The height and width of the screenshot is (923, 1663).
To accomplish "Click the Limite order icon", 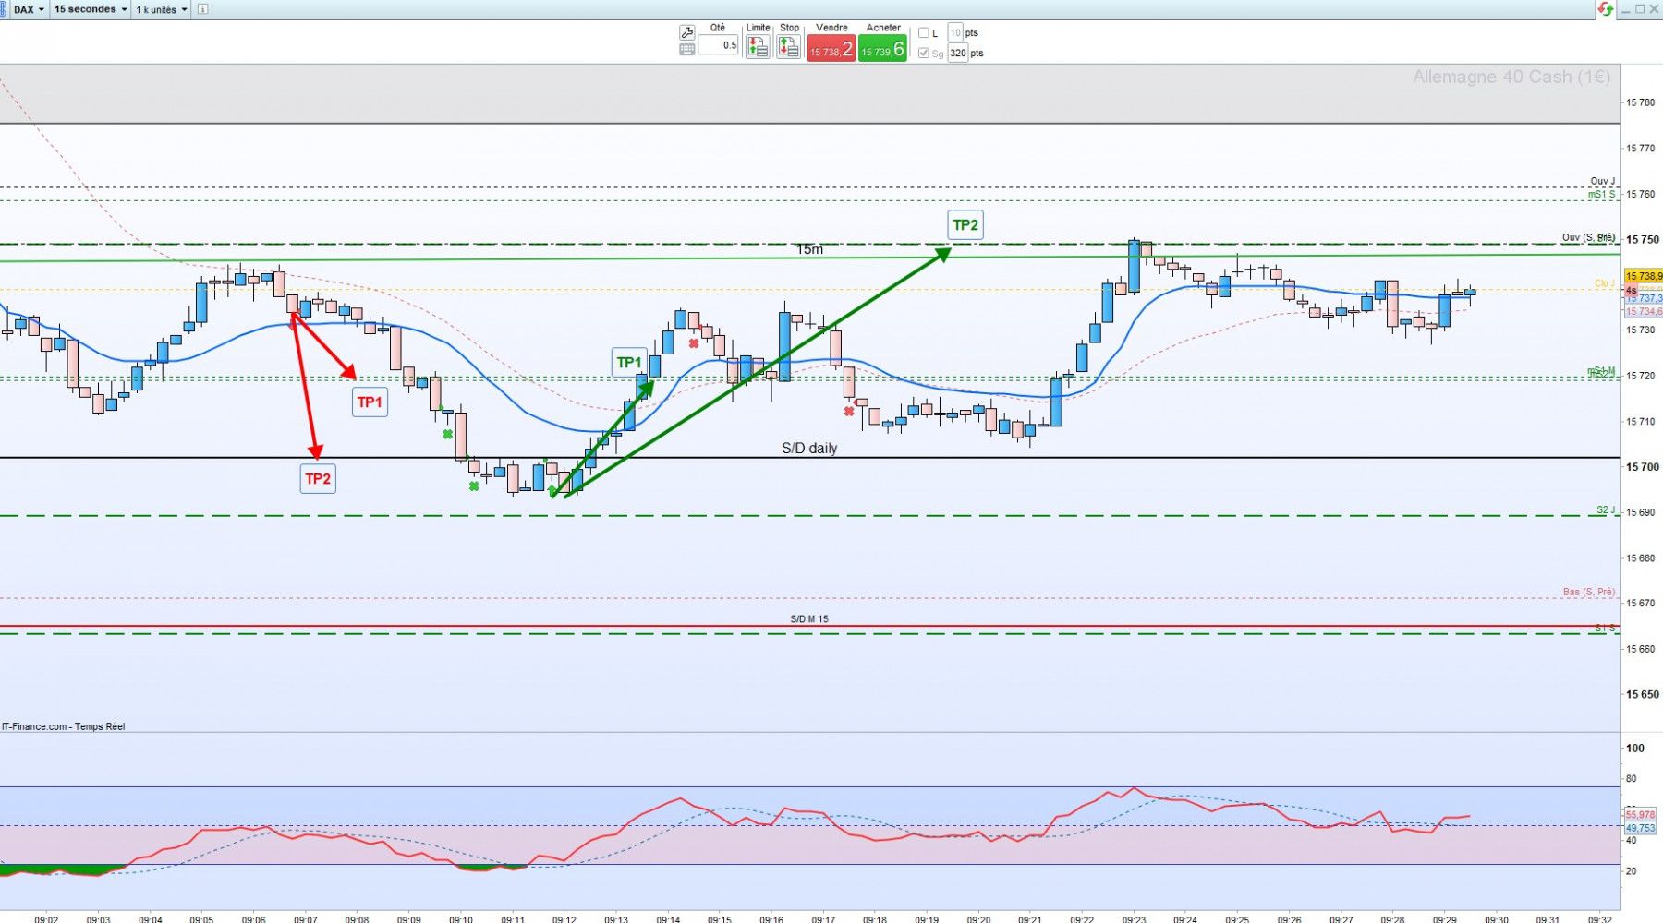I will tap(758, 47).
